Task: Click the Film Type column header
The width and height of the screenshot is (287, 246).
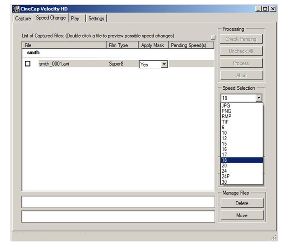Action: (122, 45)
